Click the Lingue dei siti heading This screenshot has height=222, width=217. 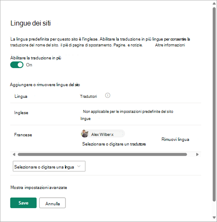[x=30, y=23]
